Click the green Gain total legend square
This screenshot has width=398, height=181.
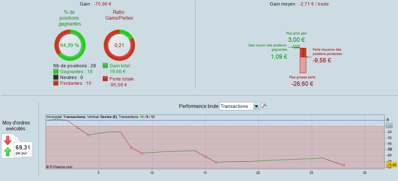[105, 65]
